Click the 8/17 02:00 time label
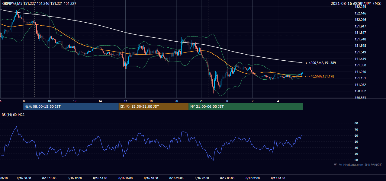The width and height of the screenshot is (386, 181). pyautogui.click(x=252, y=178)
